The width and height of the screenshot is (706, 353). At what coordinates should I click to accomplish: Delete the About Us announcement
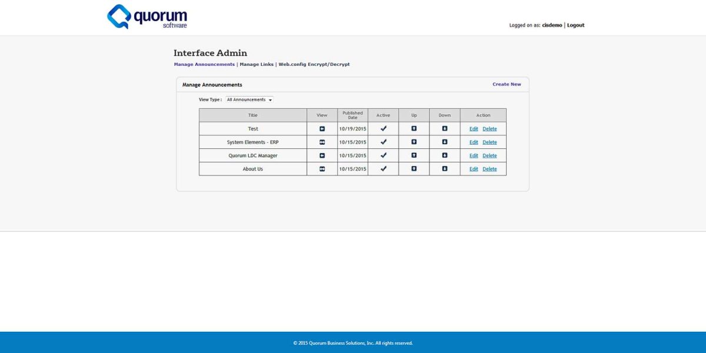point(489,169)
